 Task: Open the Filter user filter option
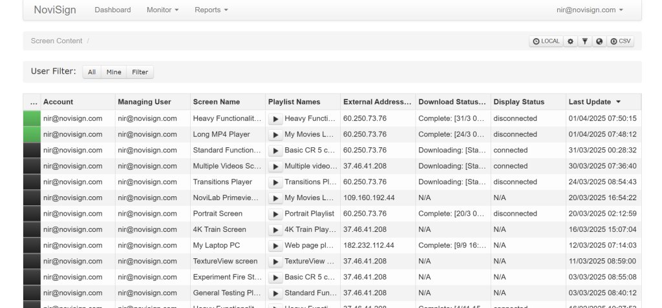[140, 72]
